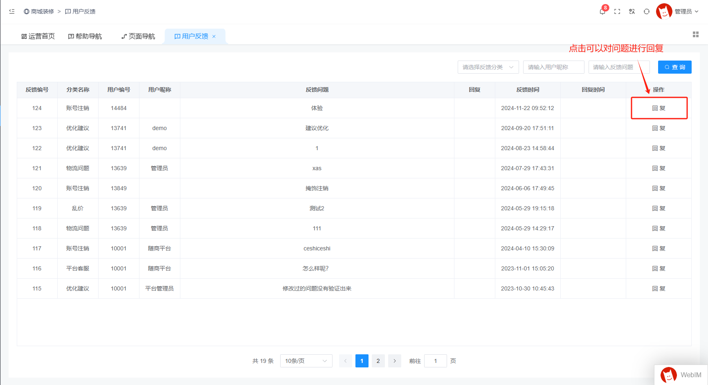
Task: Open the WebIM chat widget
Action: pyautogui.click(x=681, y=375)
